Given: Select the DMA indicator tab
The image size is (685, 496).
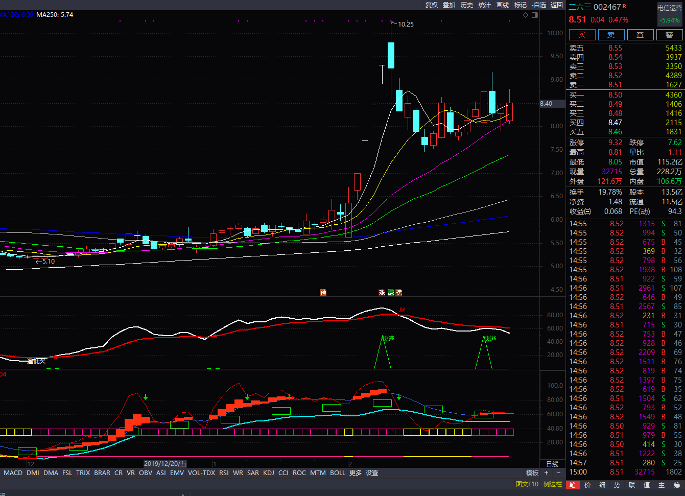Looking at the screenshot, I should [x=51, y=473].
